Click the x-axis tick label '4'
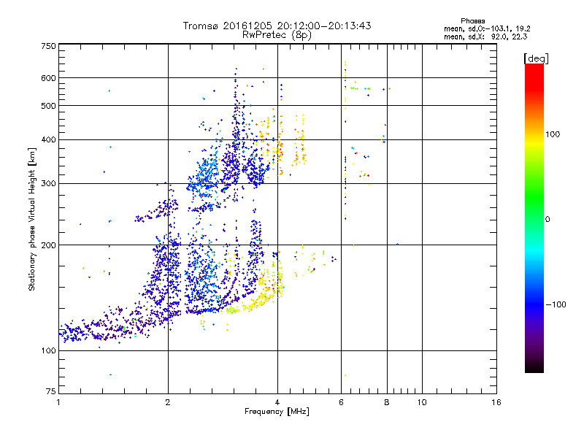This screenshot has width=584, height=438. (277, 402)
